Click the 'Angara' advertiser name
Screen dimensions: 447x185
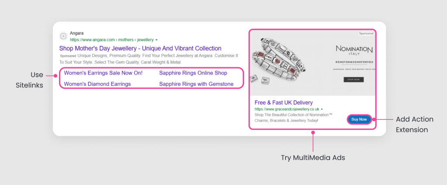click(77, 33)
